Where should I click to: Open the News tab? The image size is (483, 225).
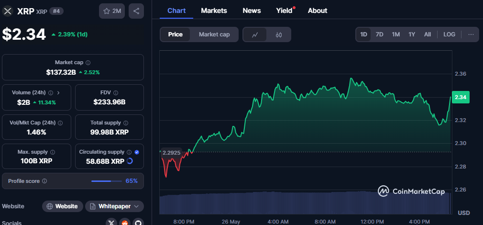(x=252, y=11)
